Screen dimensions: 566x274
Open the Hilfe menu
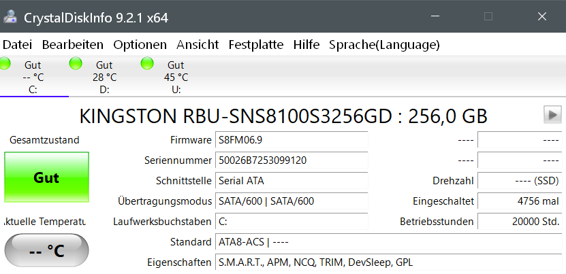306,45
